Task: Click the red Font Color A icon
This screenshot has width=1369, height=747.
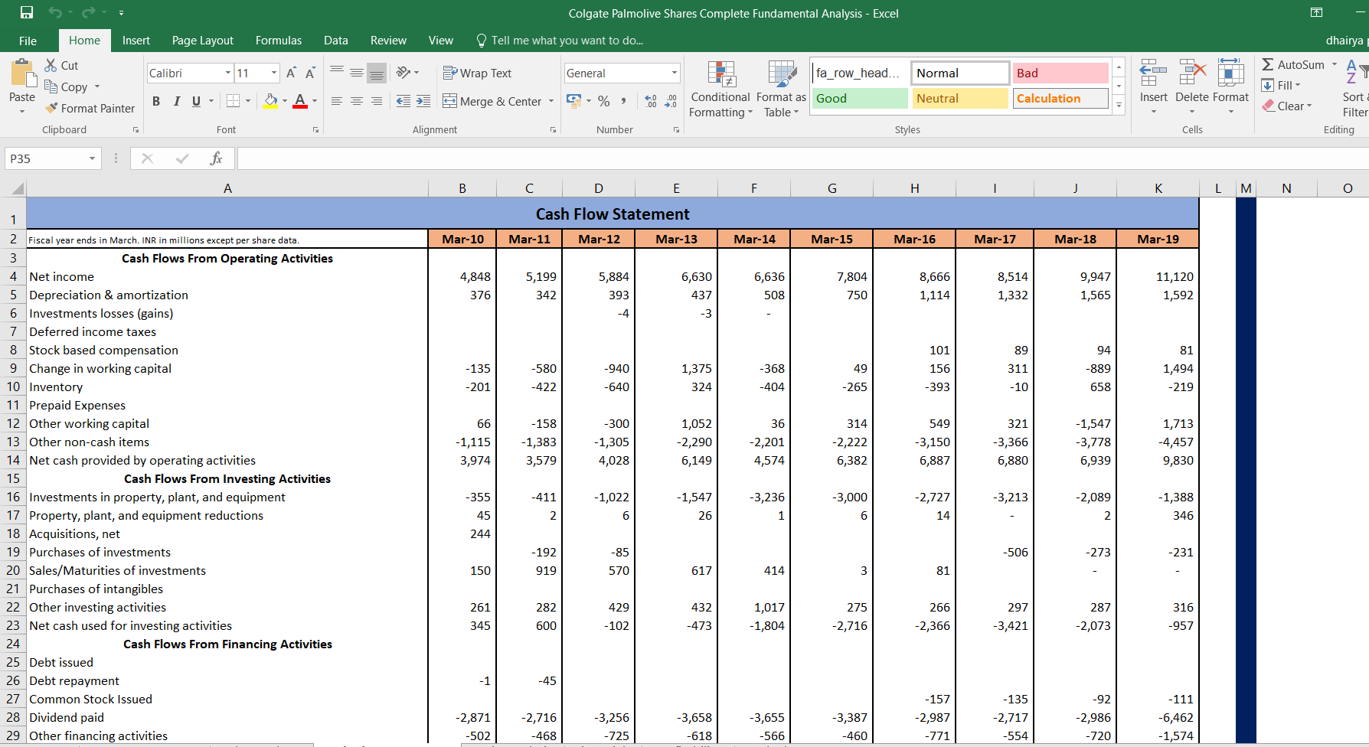Action: [x=300, y=101]
